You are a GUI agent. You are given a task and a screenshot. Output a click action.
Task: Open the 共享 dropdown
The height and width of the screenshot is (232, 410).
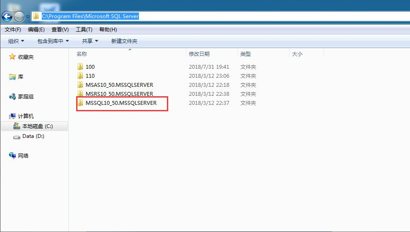[90, 41]
